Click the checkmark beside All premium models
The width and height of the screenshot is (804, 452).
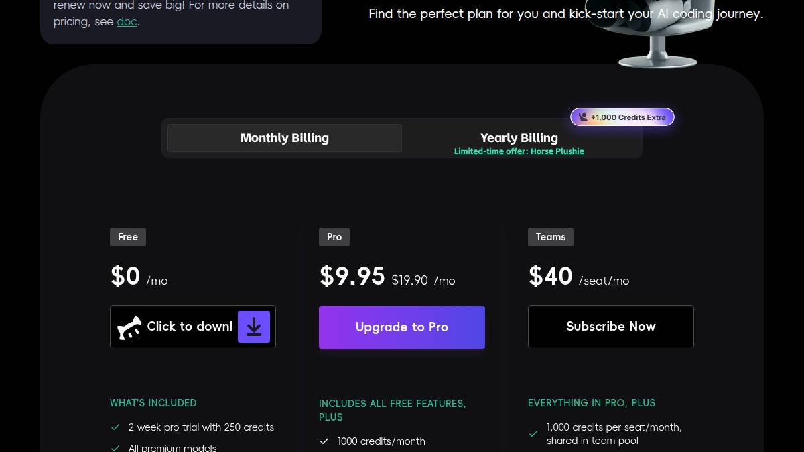click(115, 448)
